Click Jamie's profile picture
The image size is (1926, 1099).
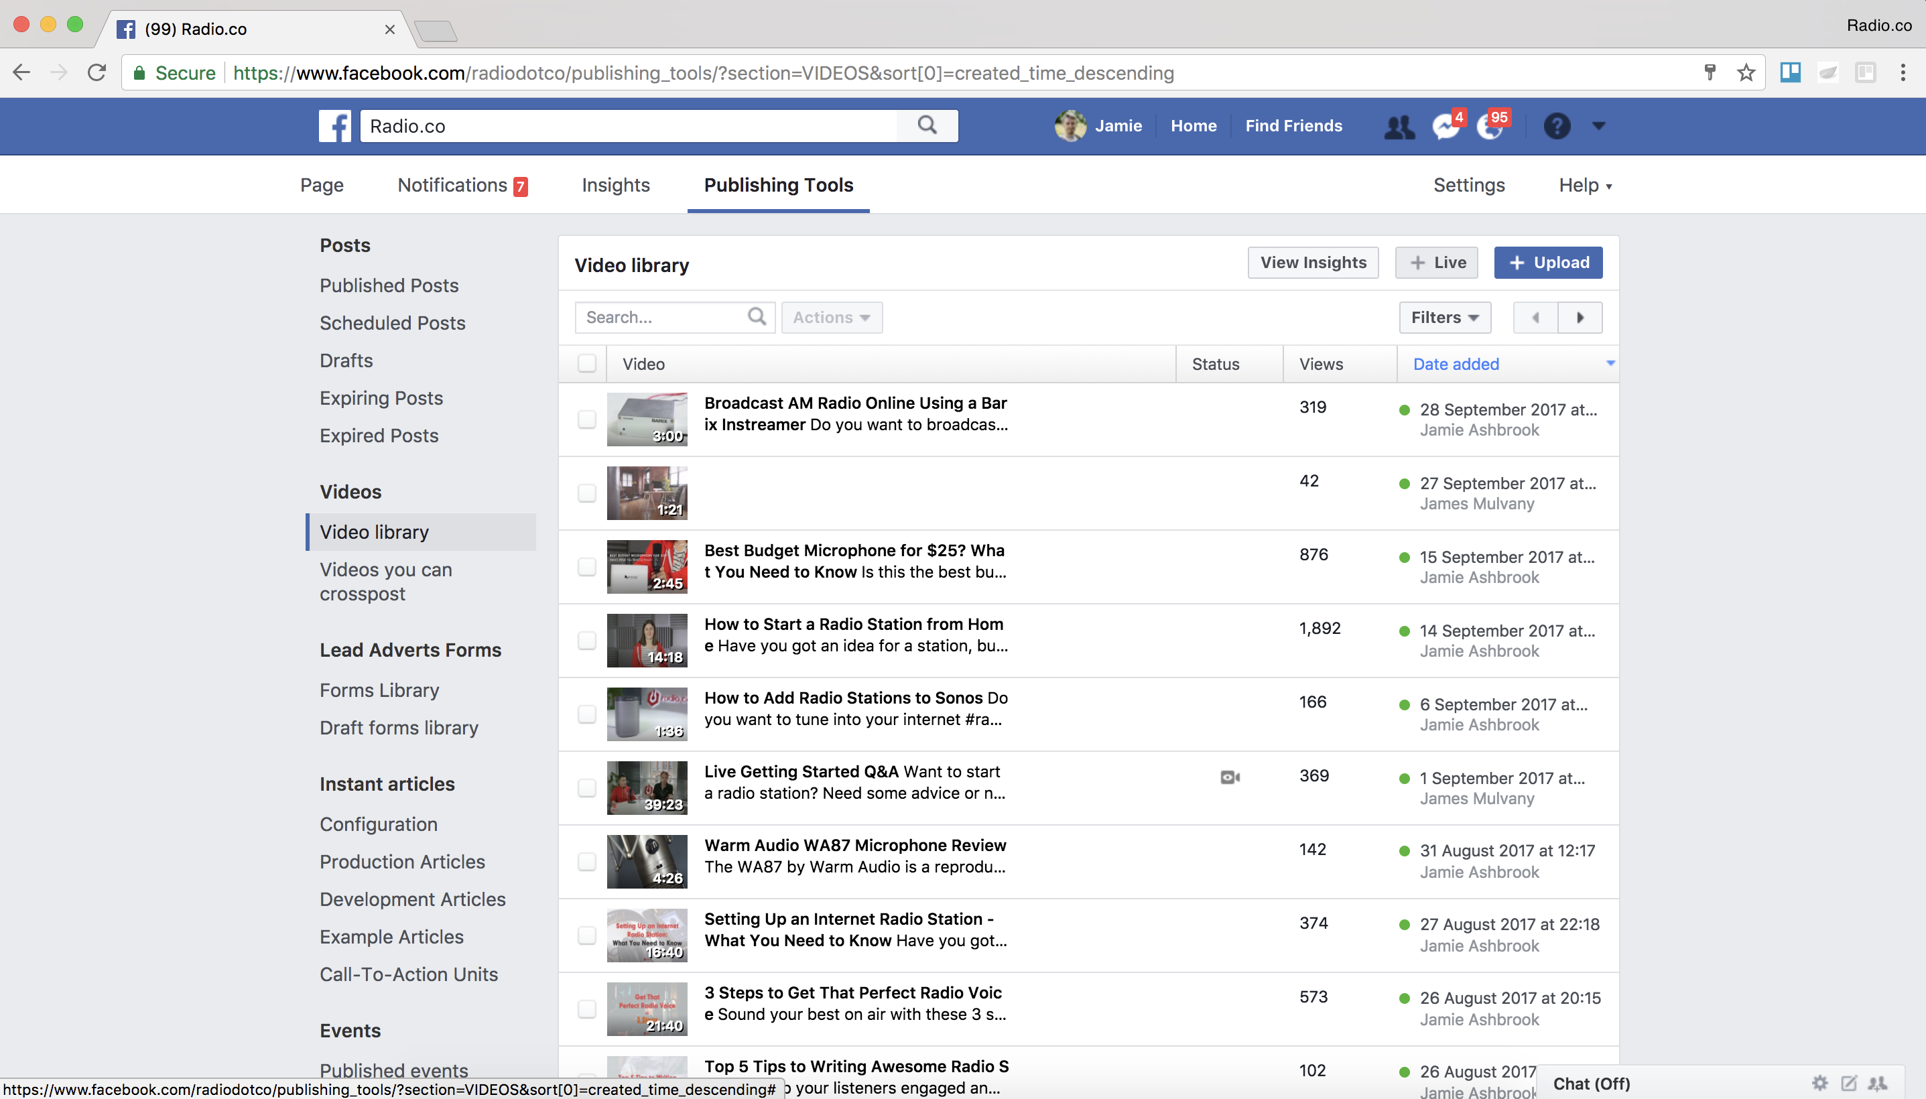point(1070,126)
